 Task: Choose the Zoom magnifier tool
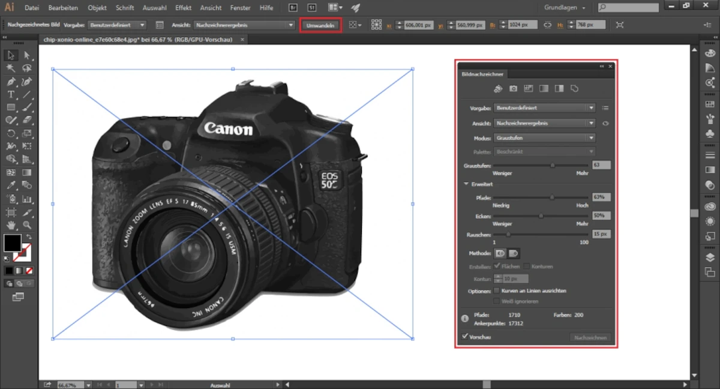tap(27, 225)
